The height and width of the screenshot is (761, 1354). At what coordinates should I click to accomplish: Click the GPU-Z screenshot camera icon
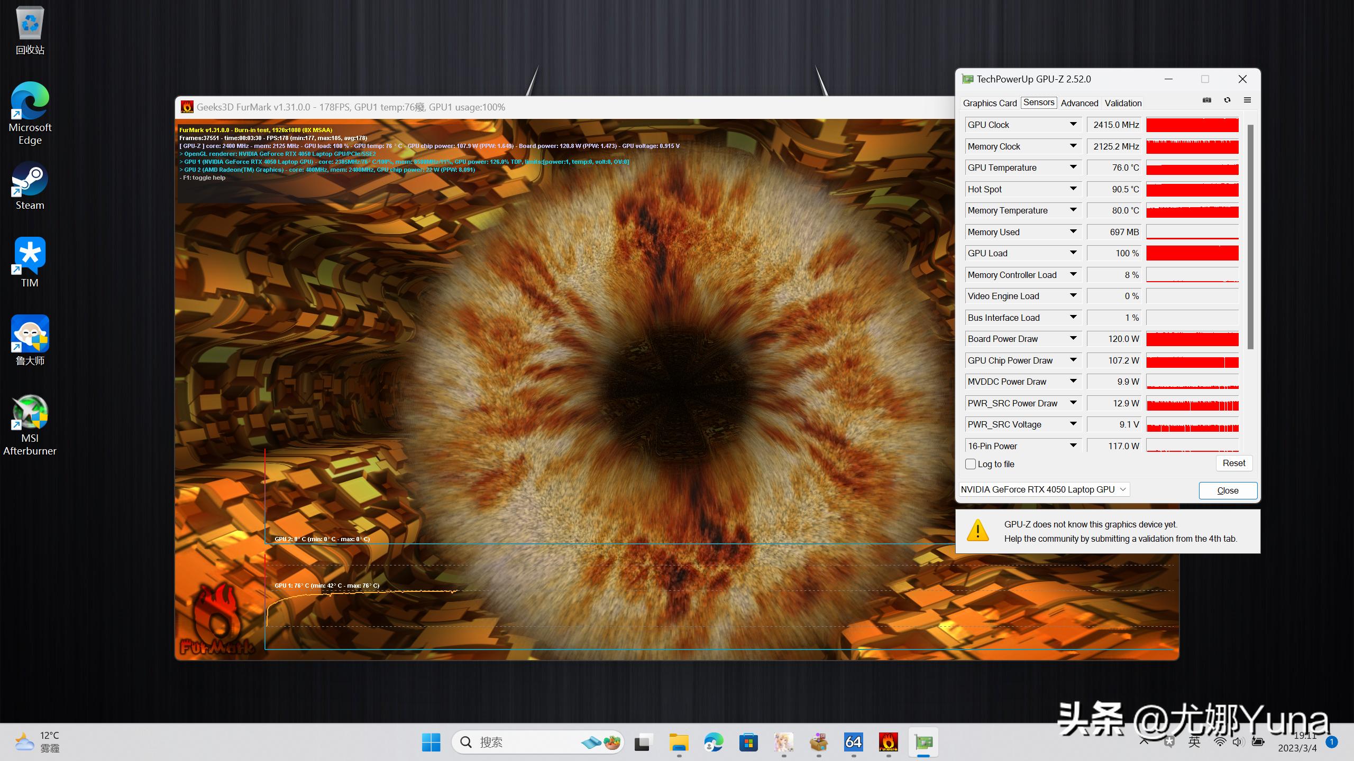click(x=1206, y=100)
